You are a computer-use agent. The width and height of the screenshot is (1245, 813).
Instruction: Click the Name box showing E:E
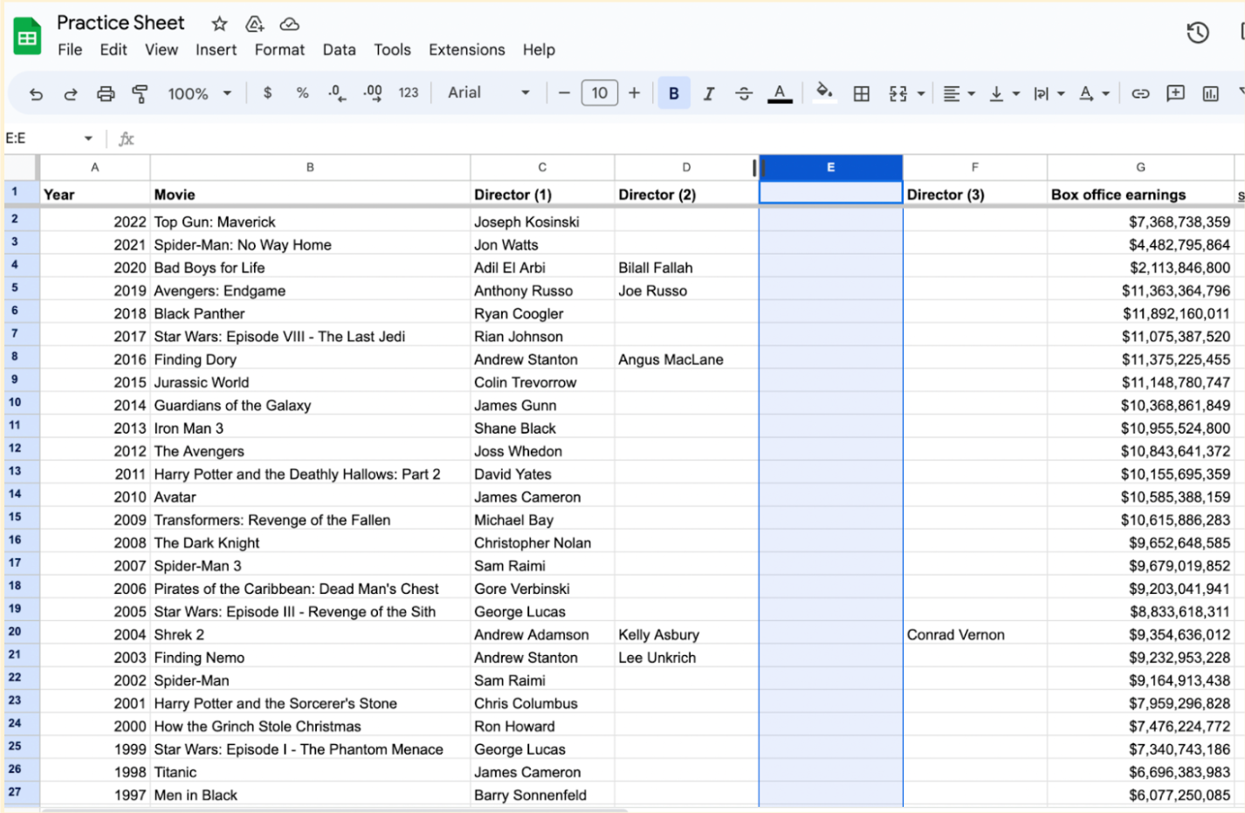click(41, 138)
